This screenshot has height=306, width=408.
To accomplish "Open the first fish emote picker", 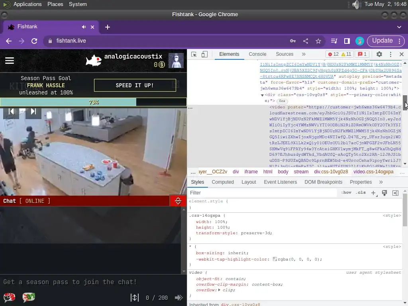I will 10,297.
